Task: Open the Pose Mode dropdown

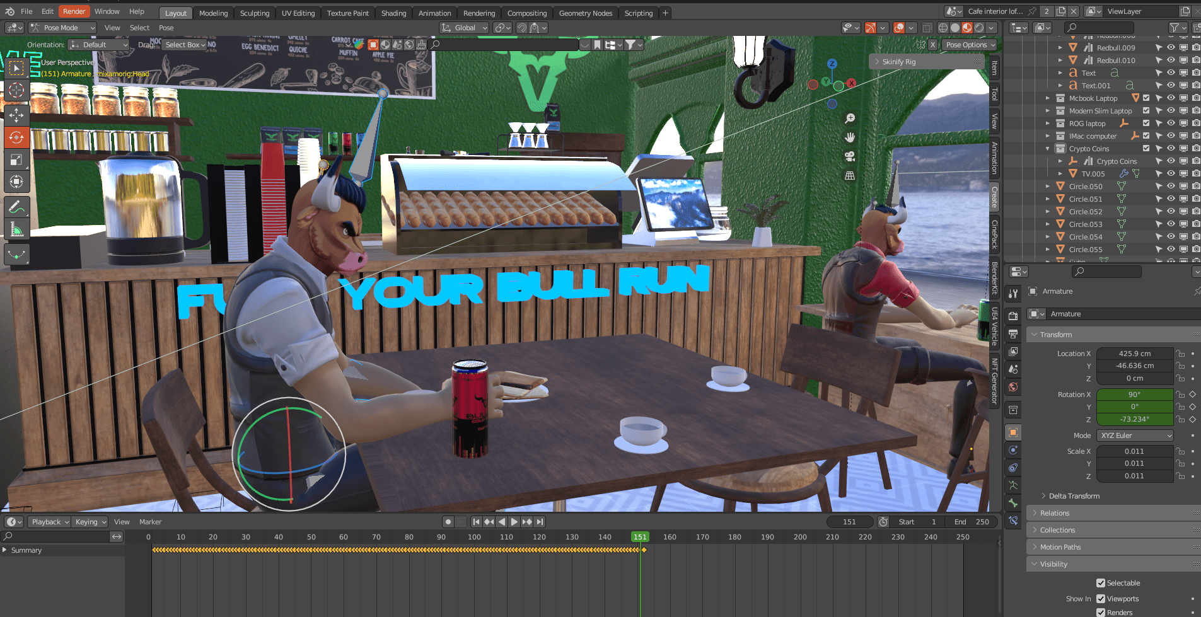Action: [x=62, y=28]
